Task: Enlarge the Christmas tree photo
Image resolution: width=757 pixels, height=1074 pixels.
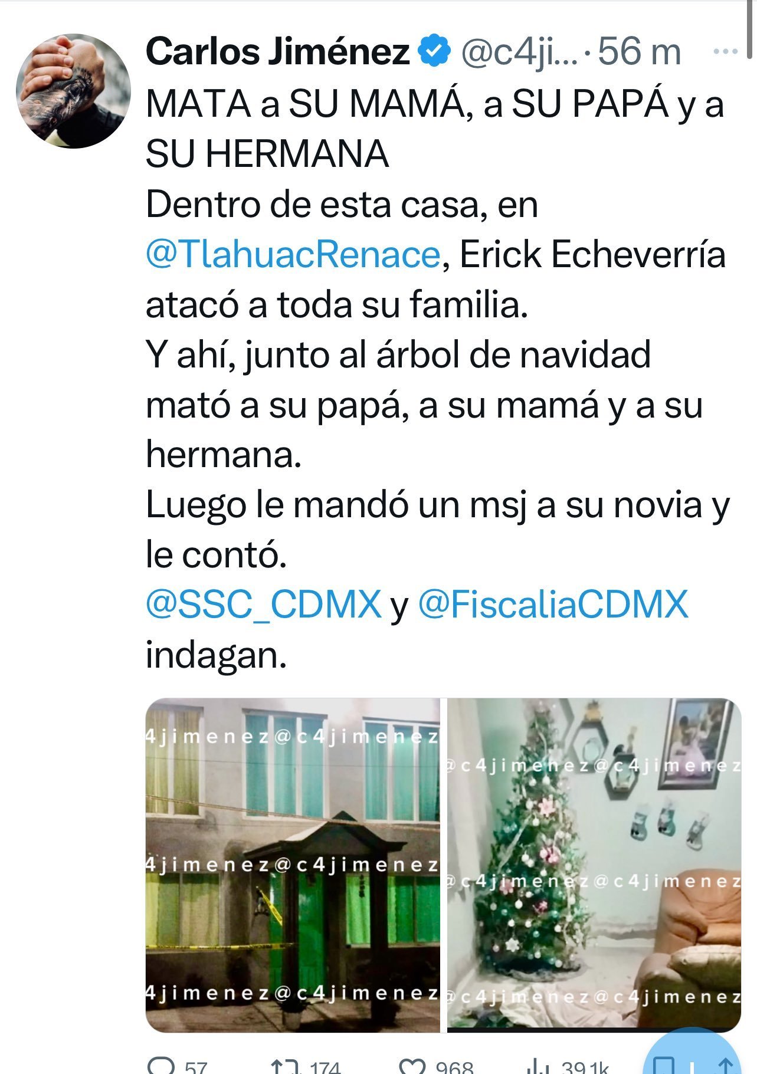Action: (x=594, y=865)
